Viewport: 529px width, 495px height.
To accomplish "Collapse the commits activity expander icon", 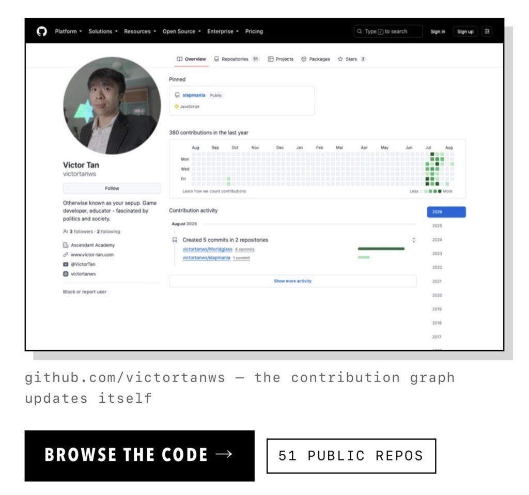I will click(414, 240).
